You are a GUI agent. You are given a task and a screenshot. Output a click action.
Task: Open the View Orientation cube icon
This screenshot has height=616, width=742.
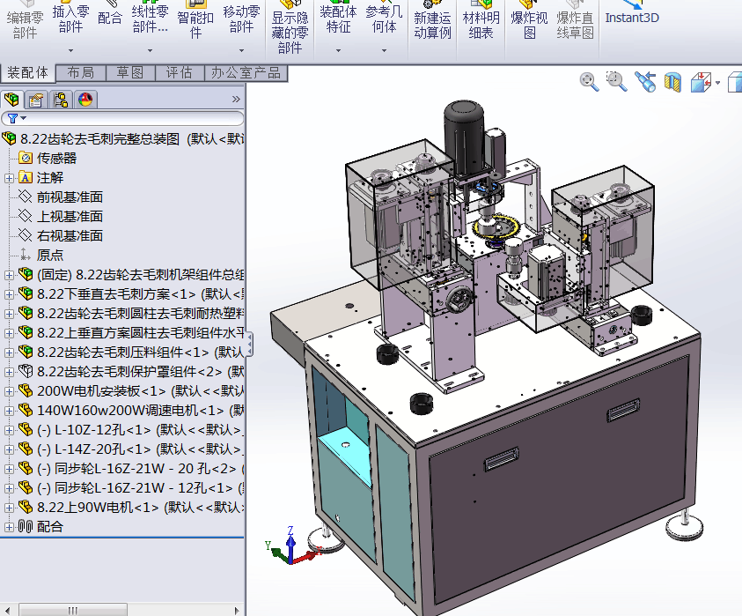(x=701, y=83)
